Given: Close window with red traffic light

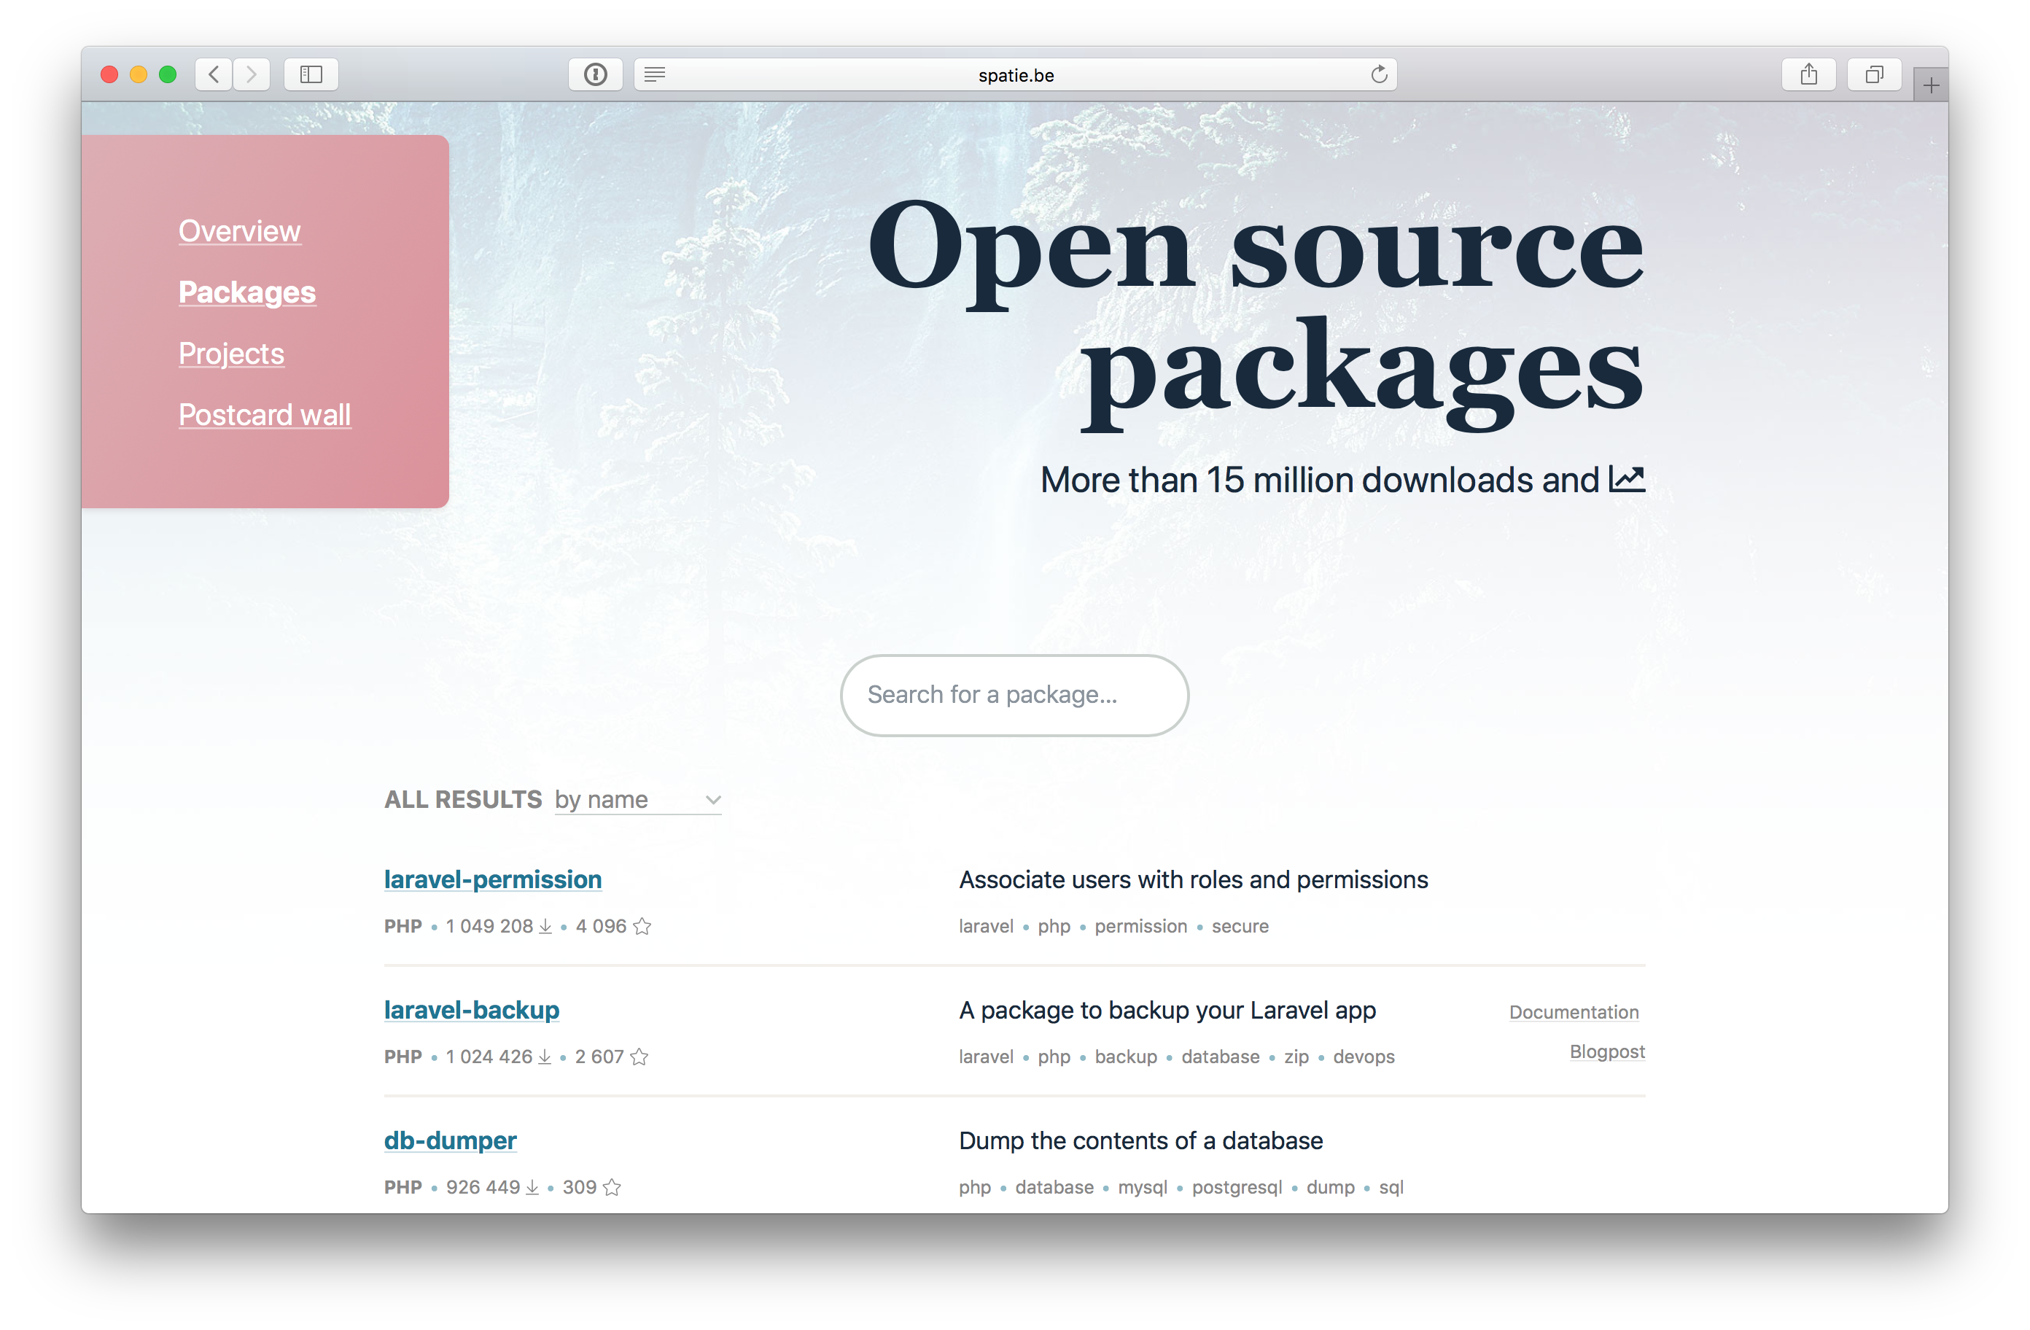Looking at the screenshot, I should coord(109,74).
